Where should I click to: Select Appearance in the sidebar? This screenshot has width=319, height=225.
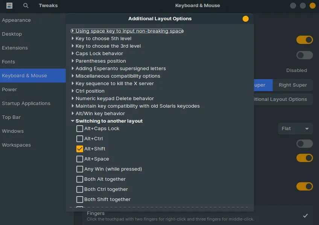click(x=17, y=20)
